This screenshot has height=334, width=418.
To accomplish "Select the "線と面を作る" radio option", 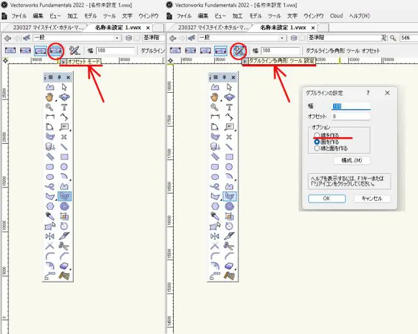I will [x=317, y=148].
